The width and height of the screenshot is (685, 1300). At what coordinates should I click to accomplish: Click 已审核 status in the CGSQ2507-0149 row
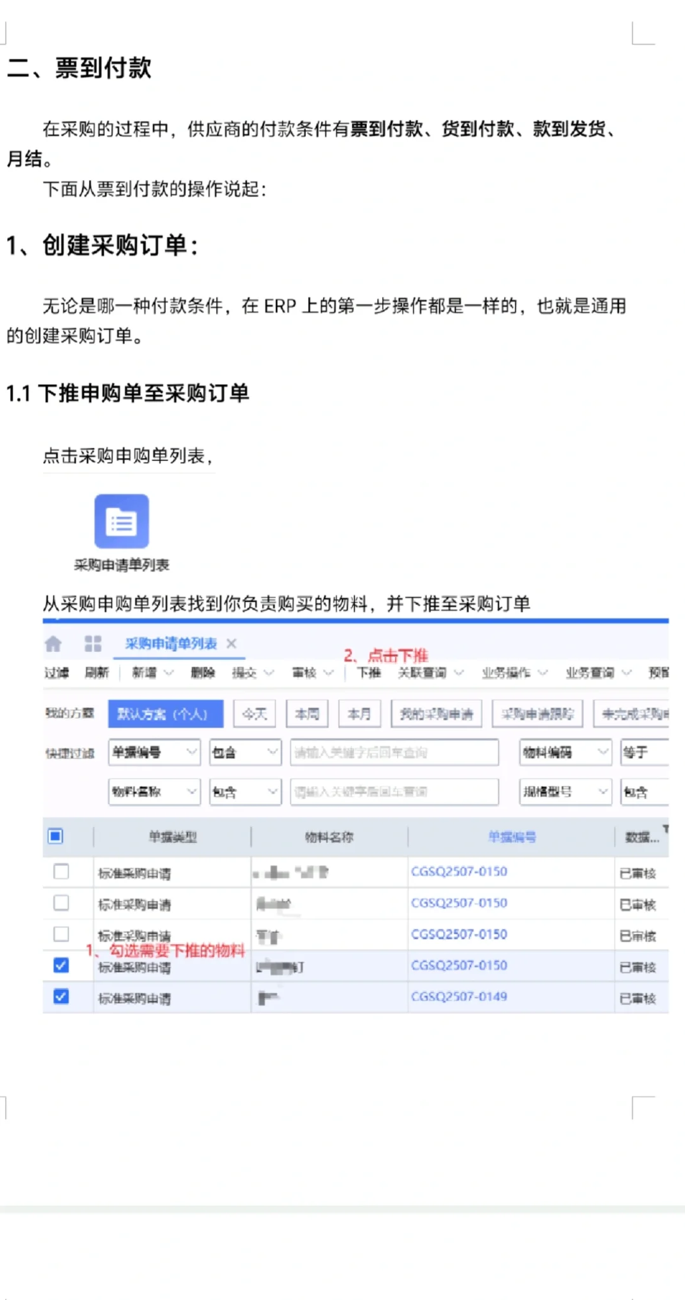[637, 999]
